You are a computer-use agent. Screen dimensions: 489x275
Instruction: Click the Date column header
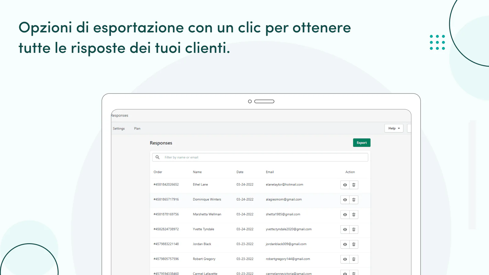click(240, 172)
